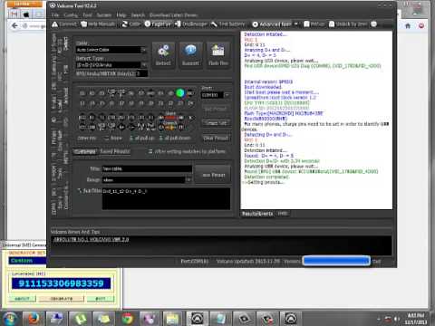Click the Title input field

click(x=148, y=168)
